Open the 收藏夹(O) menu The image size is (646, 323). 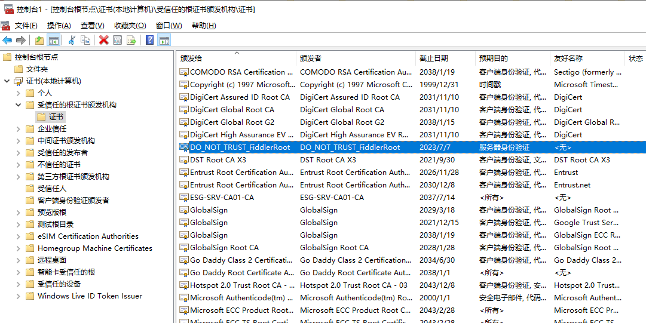(130, 26)
